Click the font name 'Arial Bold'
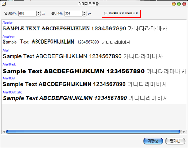The width and height of the screenshot is (188, 148). pos(9,78)
